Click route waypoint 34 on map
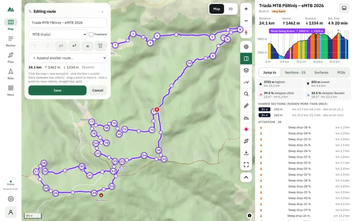The width and height of the screenshot is (353, 221). (x=144, y=156)
